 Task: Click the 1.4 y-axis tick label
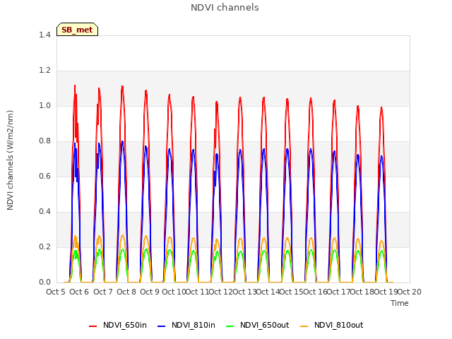pos(44,35)
